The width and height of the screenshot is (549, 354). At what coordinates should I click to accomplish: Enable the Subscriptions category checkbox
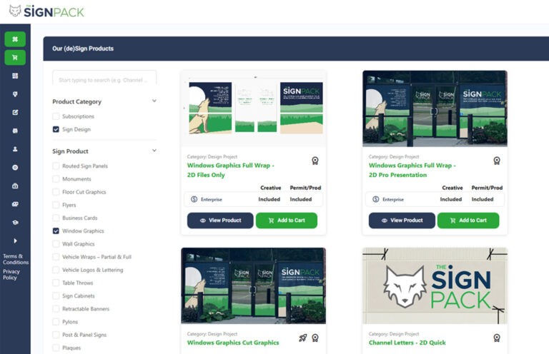[x=56, y=116]
